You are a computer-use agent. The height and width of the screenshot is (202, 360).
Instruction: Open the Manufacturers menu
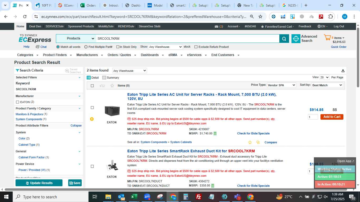point(89,55)
